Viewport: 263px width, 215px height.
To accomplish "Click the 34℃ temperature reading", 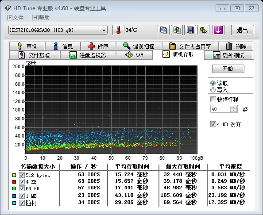I will 131,30.
